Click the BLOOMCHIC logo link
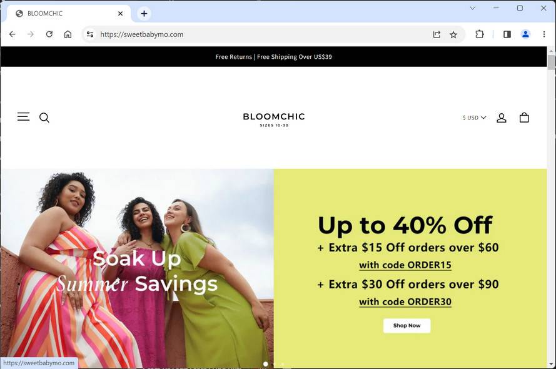Screen dimensions: 556x369 pyautogui.click(x=274, y=119)
